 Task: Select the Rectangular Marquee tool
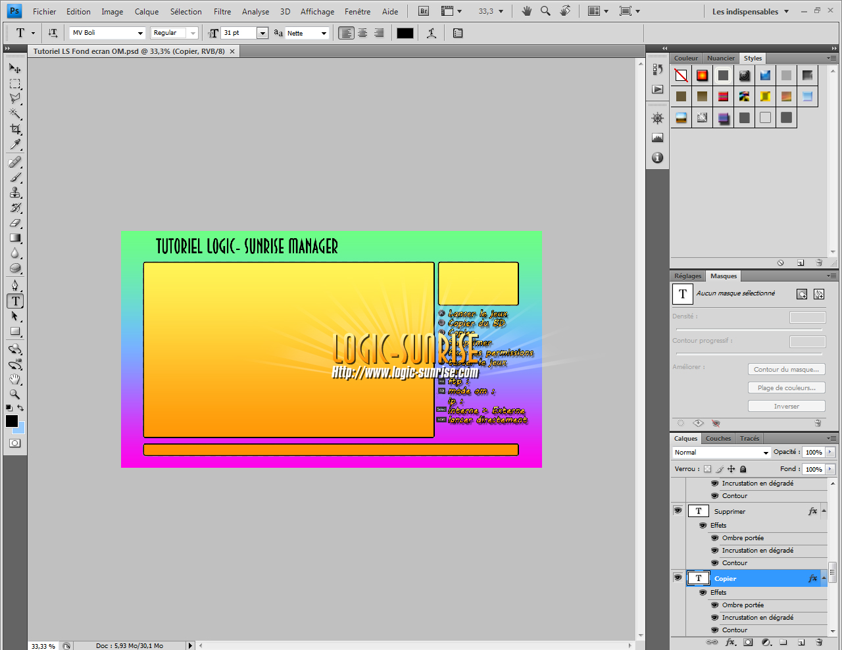coord(15,84)
